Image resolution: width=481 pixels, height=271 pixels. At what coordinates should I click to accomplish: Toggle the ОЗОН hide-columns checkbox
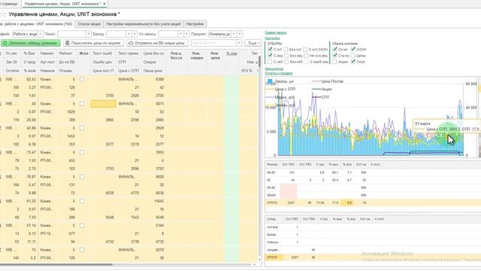[353, 49]
